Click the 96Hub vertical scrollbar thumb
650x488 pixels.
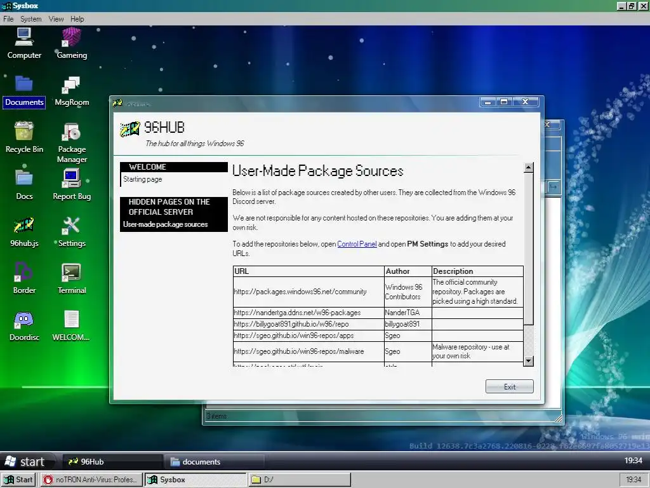pyautogui.click(x=528, y=248)
